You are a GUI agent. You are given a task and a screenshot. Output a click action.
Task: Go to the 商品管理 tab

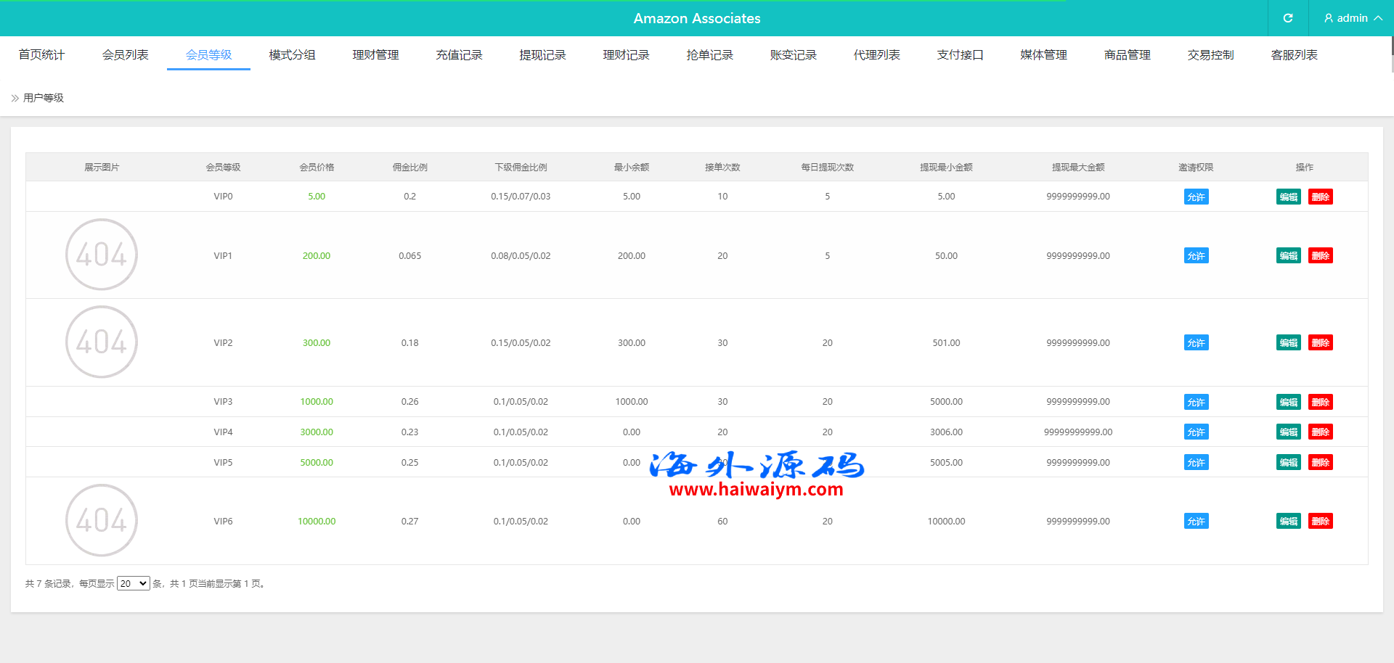pos(1127,55)
